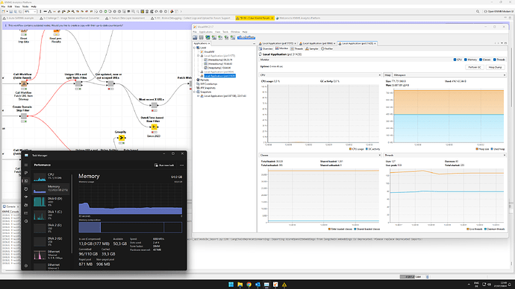Click the Heap Dump button
515x289 pixels.
point(495,67)
